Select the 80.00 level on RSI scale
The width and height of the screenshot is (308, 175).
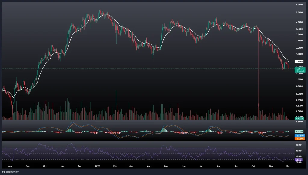pyautogui.click(x=299, y=145)
